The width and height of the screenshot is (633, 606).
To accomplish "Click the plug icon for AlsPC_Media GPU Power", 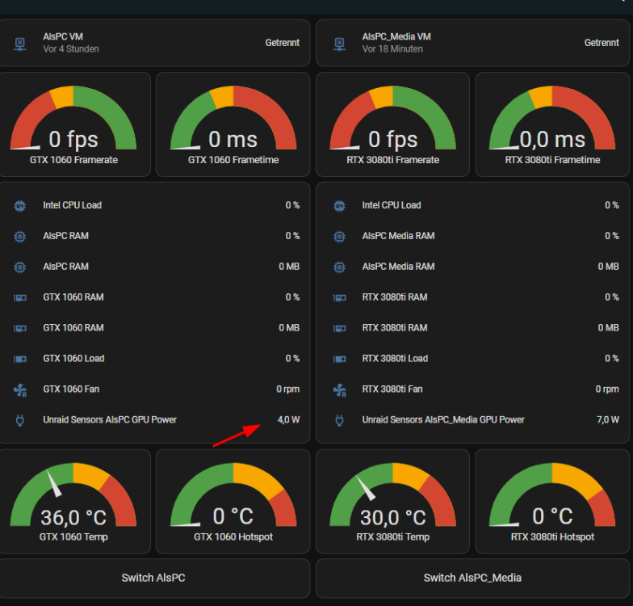I will click(x=339, y=420).
